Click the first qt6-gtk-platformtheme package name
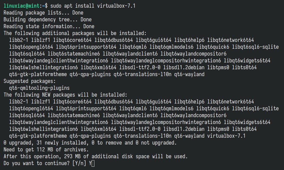 pos(38,74)
